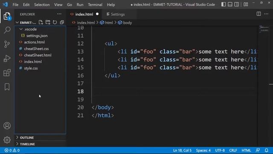The image size is (273, 154).
Task: Open the Manage gear icon
Action: (7, 140)
